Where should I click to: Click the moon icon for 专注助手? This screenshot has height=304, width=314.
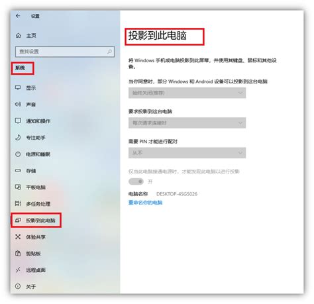(x=18, y=137)
